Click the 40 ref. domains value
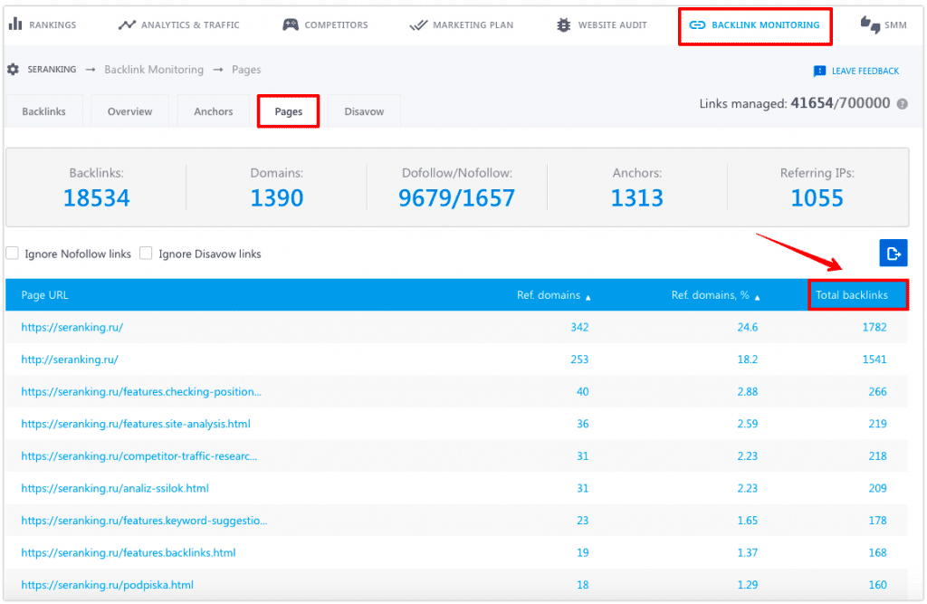The height and width of the screenshot is (604, 927). coord(582,391)
